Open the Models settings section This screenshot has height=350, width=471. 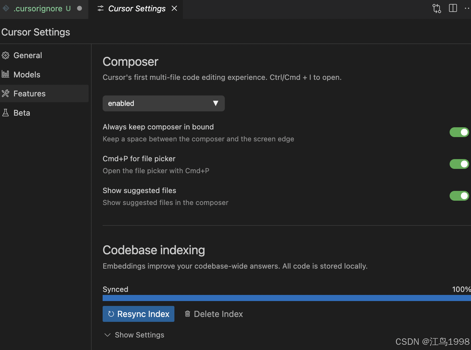[44, 75]
